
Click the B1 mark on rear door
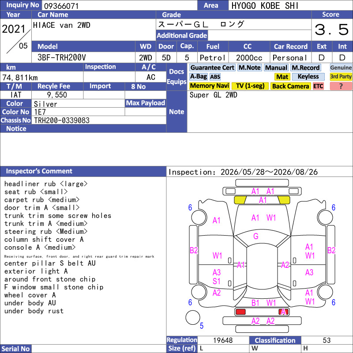pos(255,303)
